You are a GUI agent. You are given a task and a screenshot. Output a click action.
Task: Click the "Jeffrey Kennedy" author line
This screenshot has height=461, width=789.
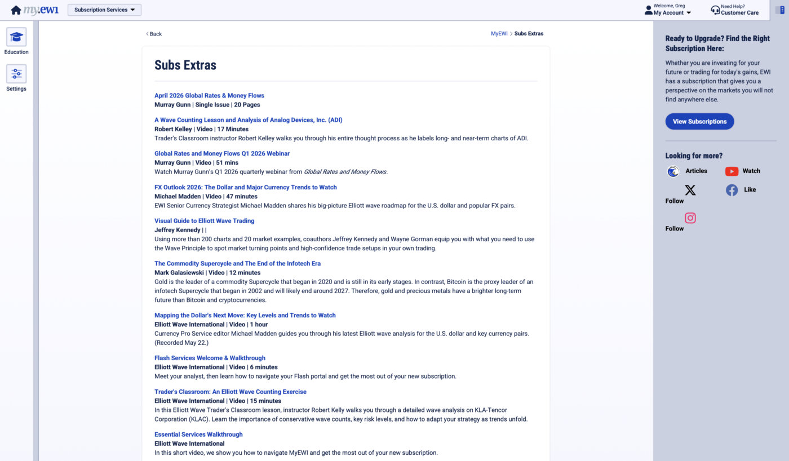coord(180,230)
